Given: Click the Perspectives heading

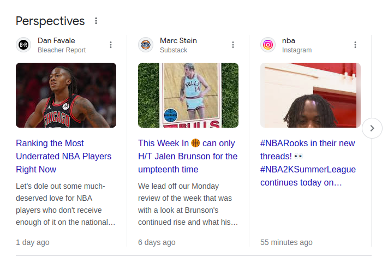Looking at the screenshot, I should 50,21.
